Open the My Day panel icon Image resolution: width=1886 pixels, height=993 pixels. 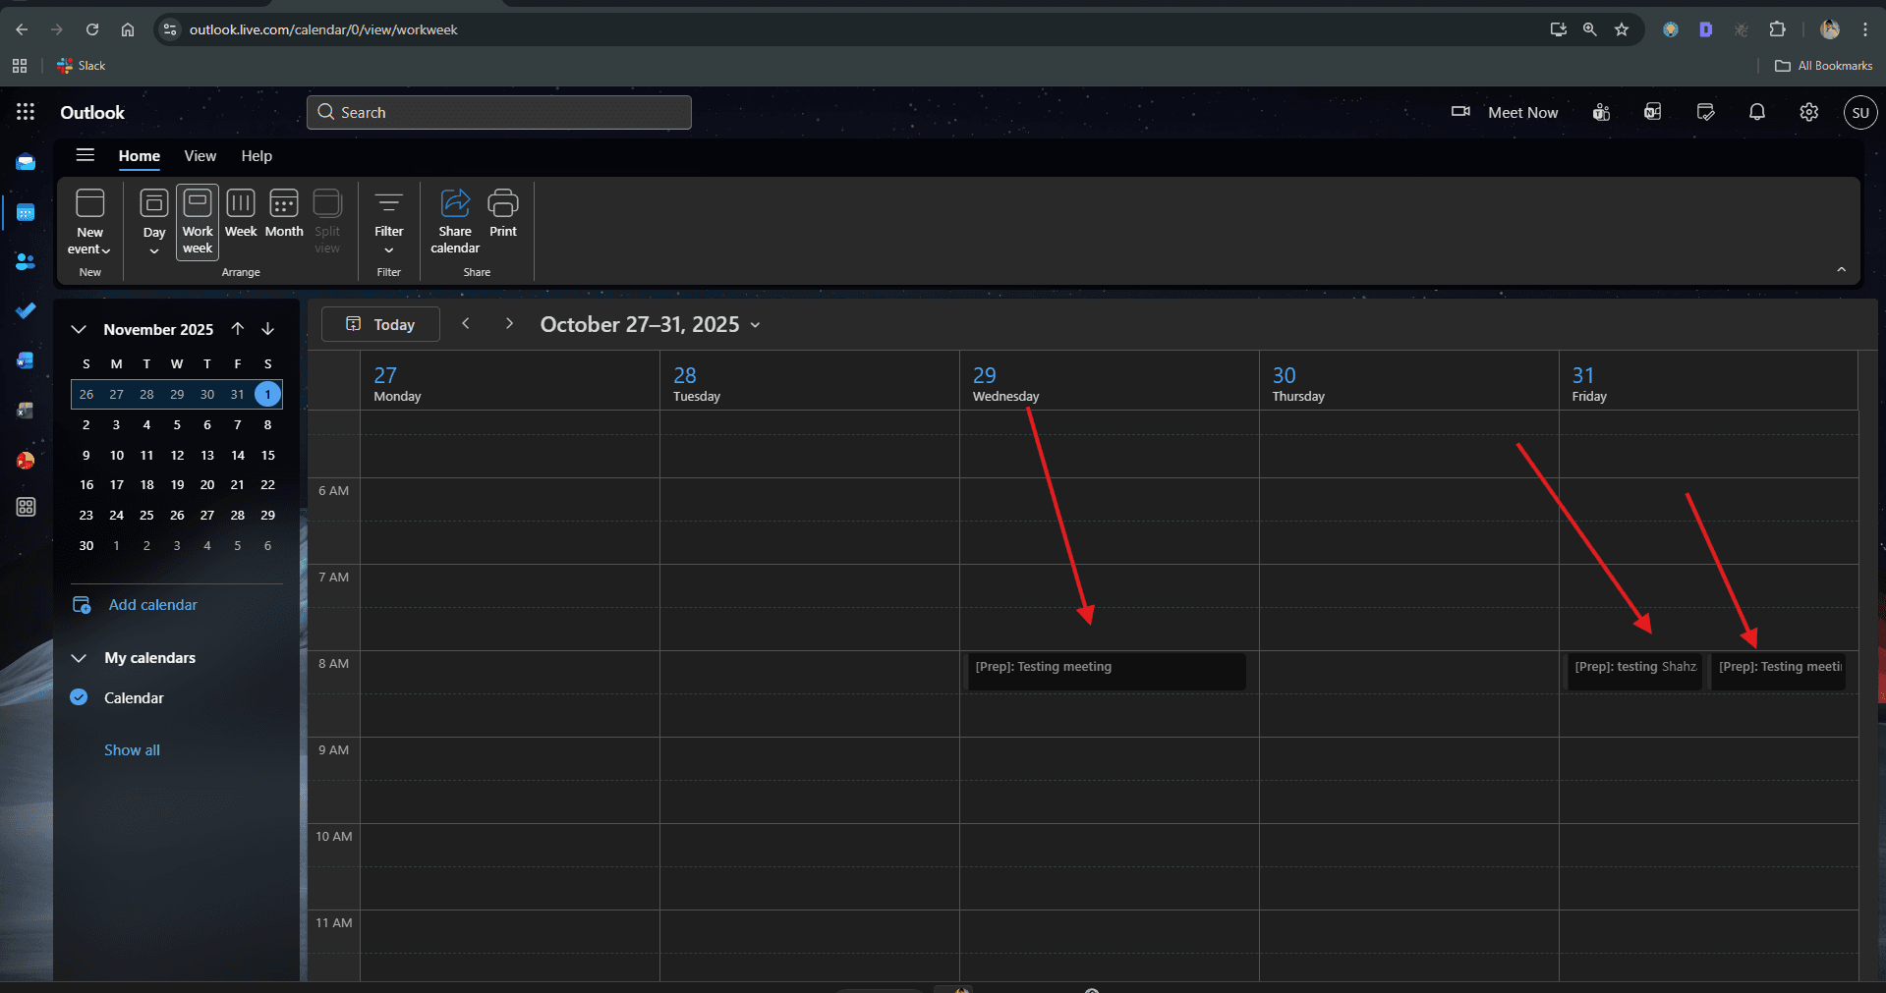pyautogui.click(x=1706, y=112)
